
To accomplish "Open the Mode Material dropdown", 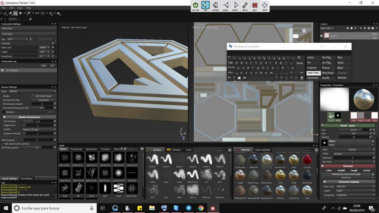I will click(33, 91).
